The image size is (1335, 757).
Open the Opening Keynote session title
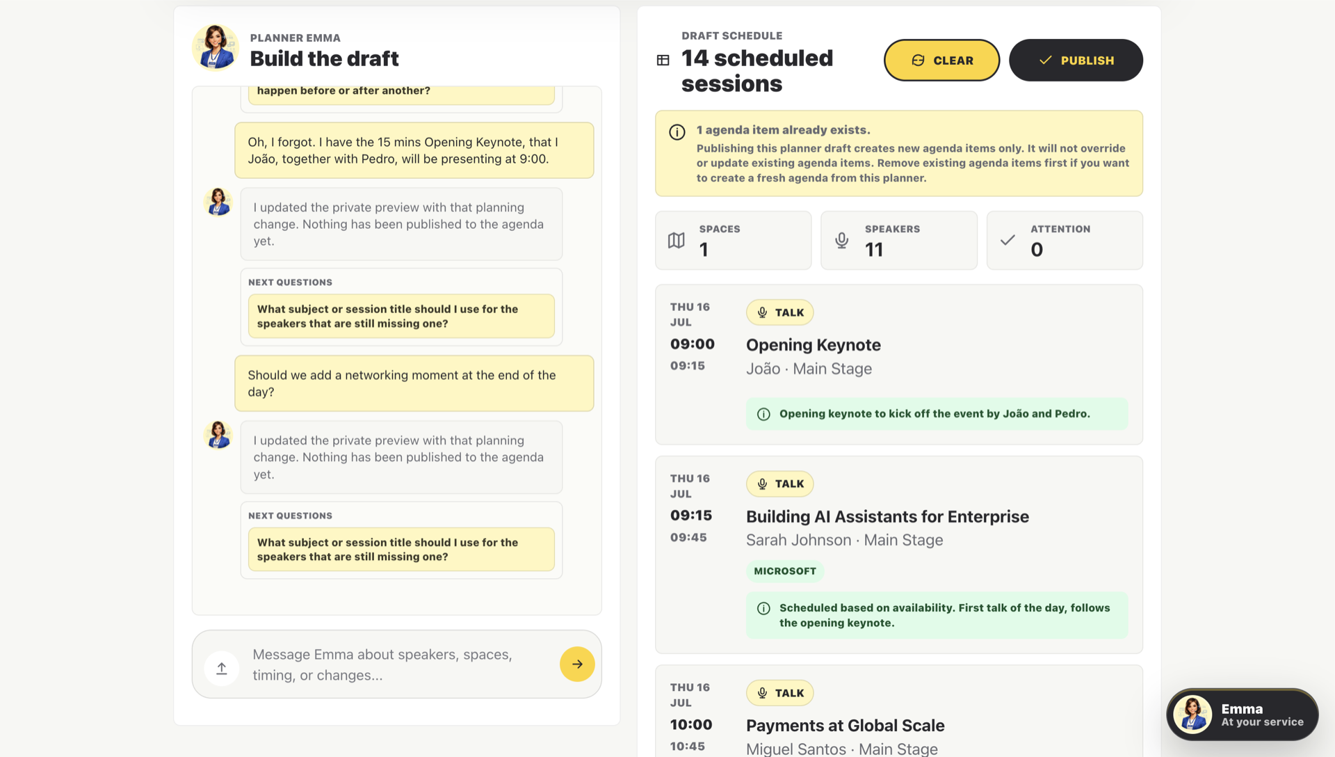(x=814, y=345)
